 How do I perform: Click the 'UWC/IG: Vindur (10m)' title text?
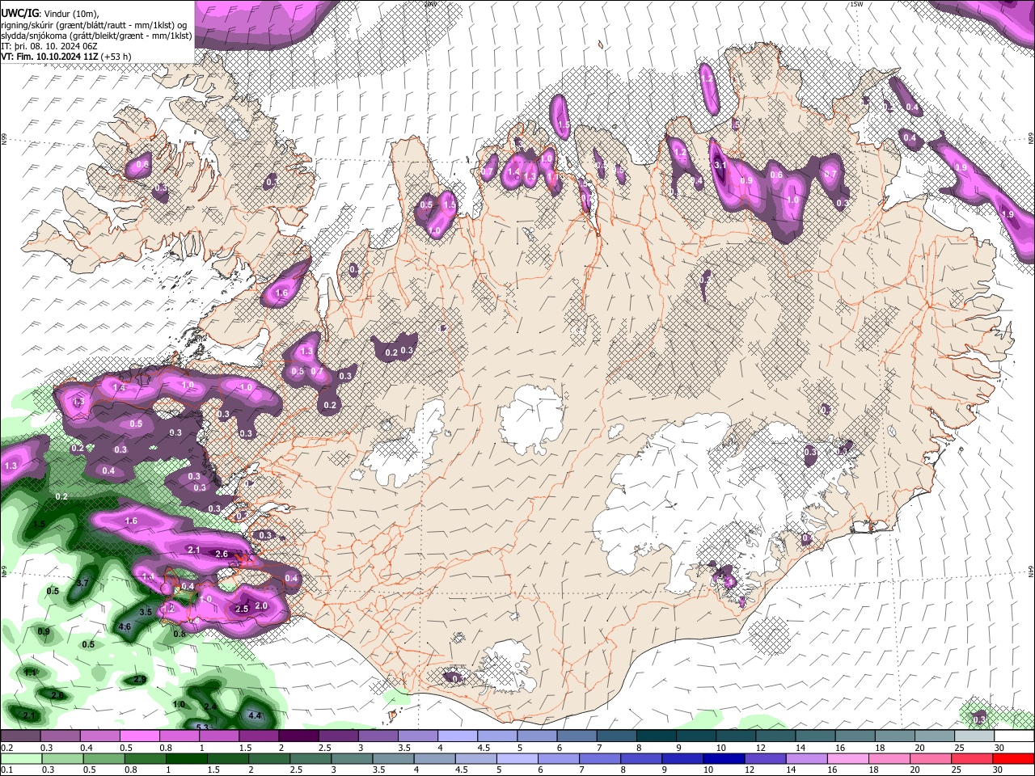pyautogui.click(x=50, y=12)
